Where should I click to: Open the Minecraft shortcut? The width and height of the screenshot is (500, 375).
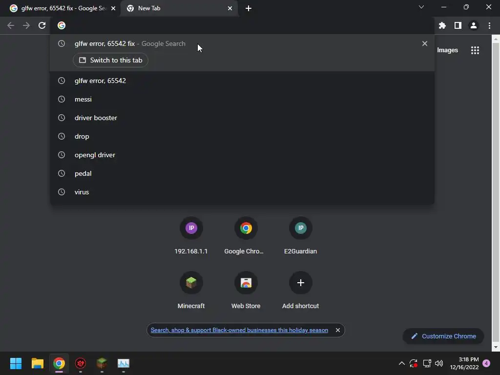point(191,291)
